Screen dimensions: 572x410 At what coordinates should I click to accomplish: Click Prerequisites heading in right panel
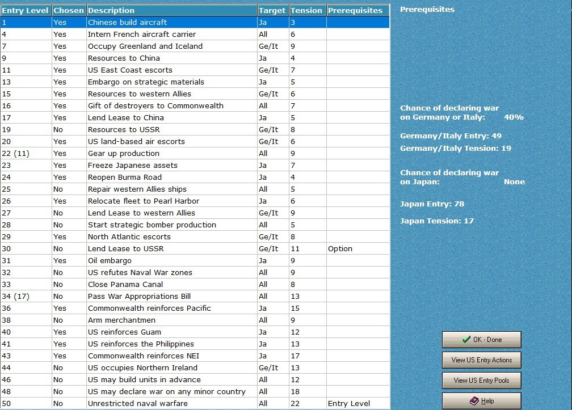427,10
